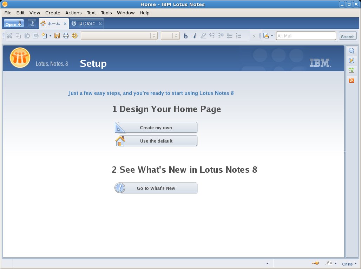Click the link/attachment icon beside Paste
The image size is (361, 269).
pyautogui.click(x=36, y=36)
